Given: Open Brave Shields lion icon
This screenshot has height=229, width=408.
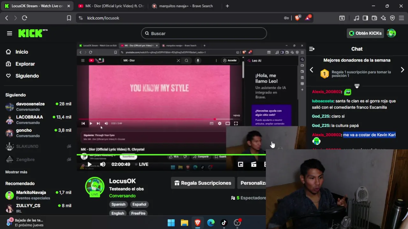Looking at the screenshot, I should tap(297, 18).
